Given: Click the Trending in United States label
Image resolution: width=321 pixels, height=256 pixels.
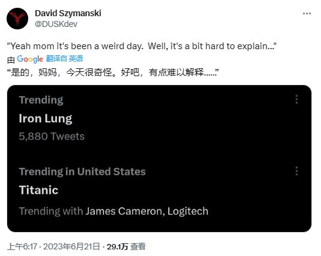Looking at the screenshot, I should [82, 171].
